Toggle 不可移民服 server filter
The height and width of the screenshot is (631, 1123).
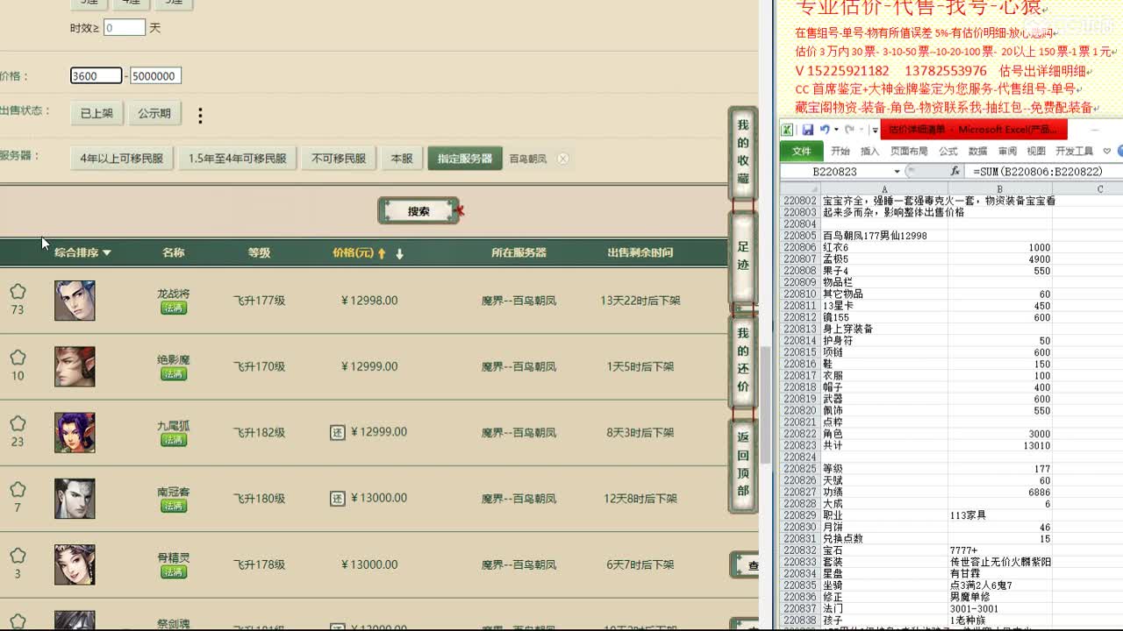click(339, 159)
